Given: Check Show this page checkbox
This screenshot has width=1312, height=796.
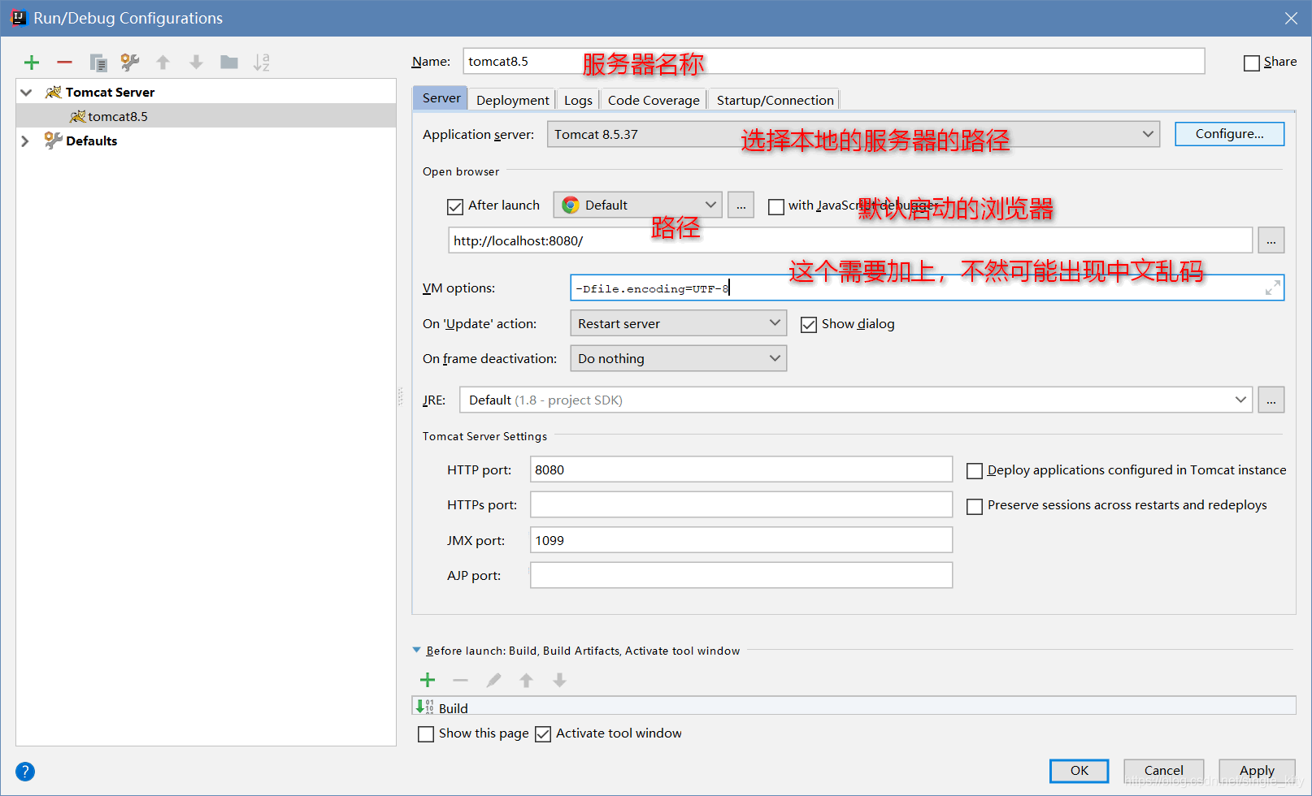Looking at the screenshot, I should tap(426, 734).
